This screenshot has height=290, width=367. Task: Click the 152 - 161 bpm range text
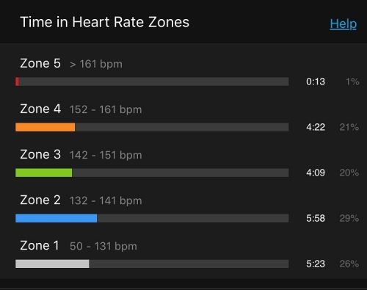pyautogui.click(x=106, y=109)
